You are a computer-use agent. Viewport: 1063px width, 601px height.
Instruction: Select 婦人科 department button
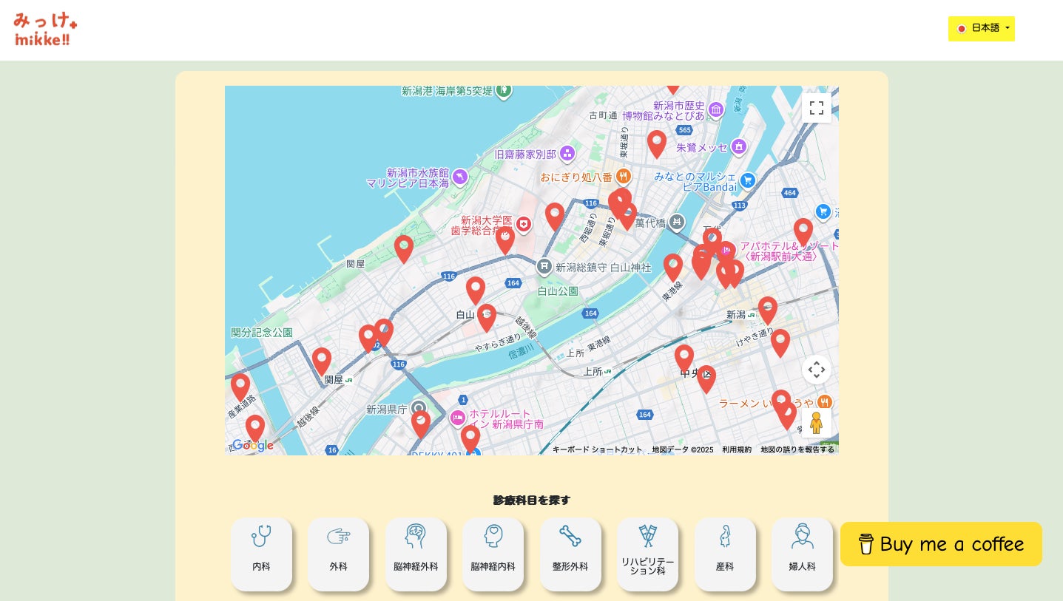[802, 554]
